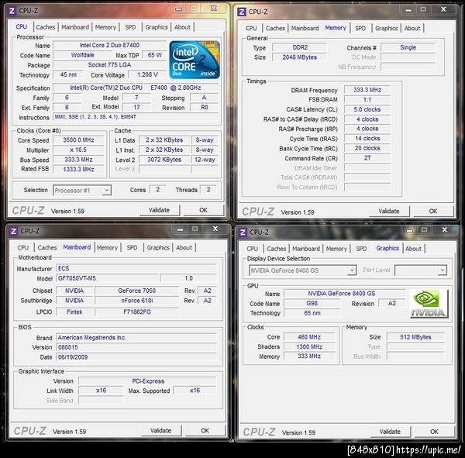Click OK in the Memory window
The height and width of the screenshot is (458, 465).
click(x=433, y=212)
